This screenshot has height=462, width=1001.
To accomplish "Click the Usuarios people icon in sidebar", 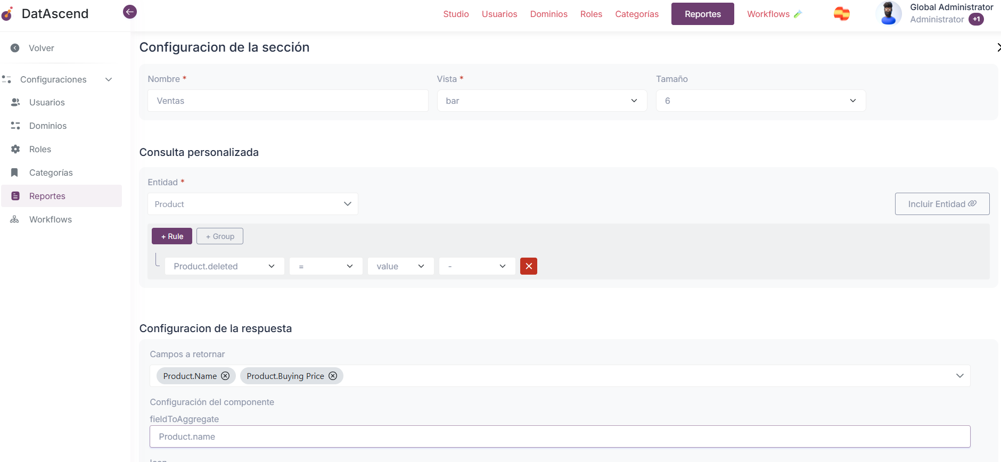I will point(15,102).
